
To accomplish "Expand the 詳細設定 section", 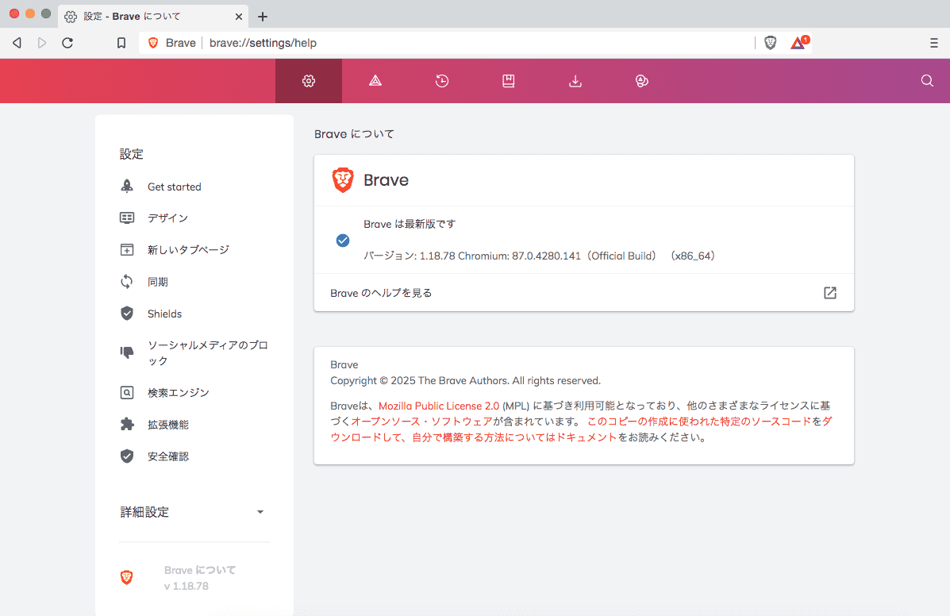I will tap(193, 513).
